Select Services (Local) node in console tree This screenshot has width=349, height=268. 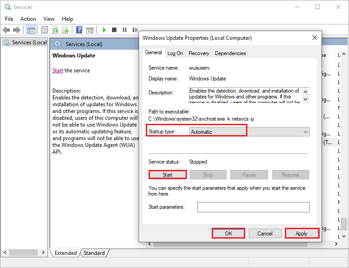[25, 42]
